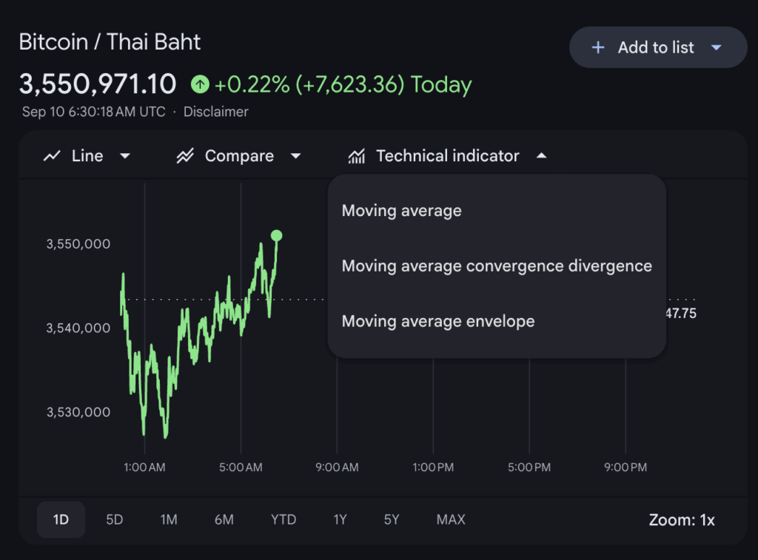The width and height of the screenshot is (758, 560).
Task: Click the plus icon in Add to list
Action: (598, 47)
